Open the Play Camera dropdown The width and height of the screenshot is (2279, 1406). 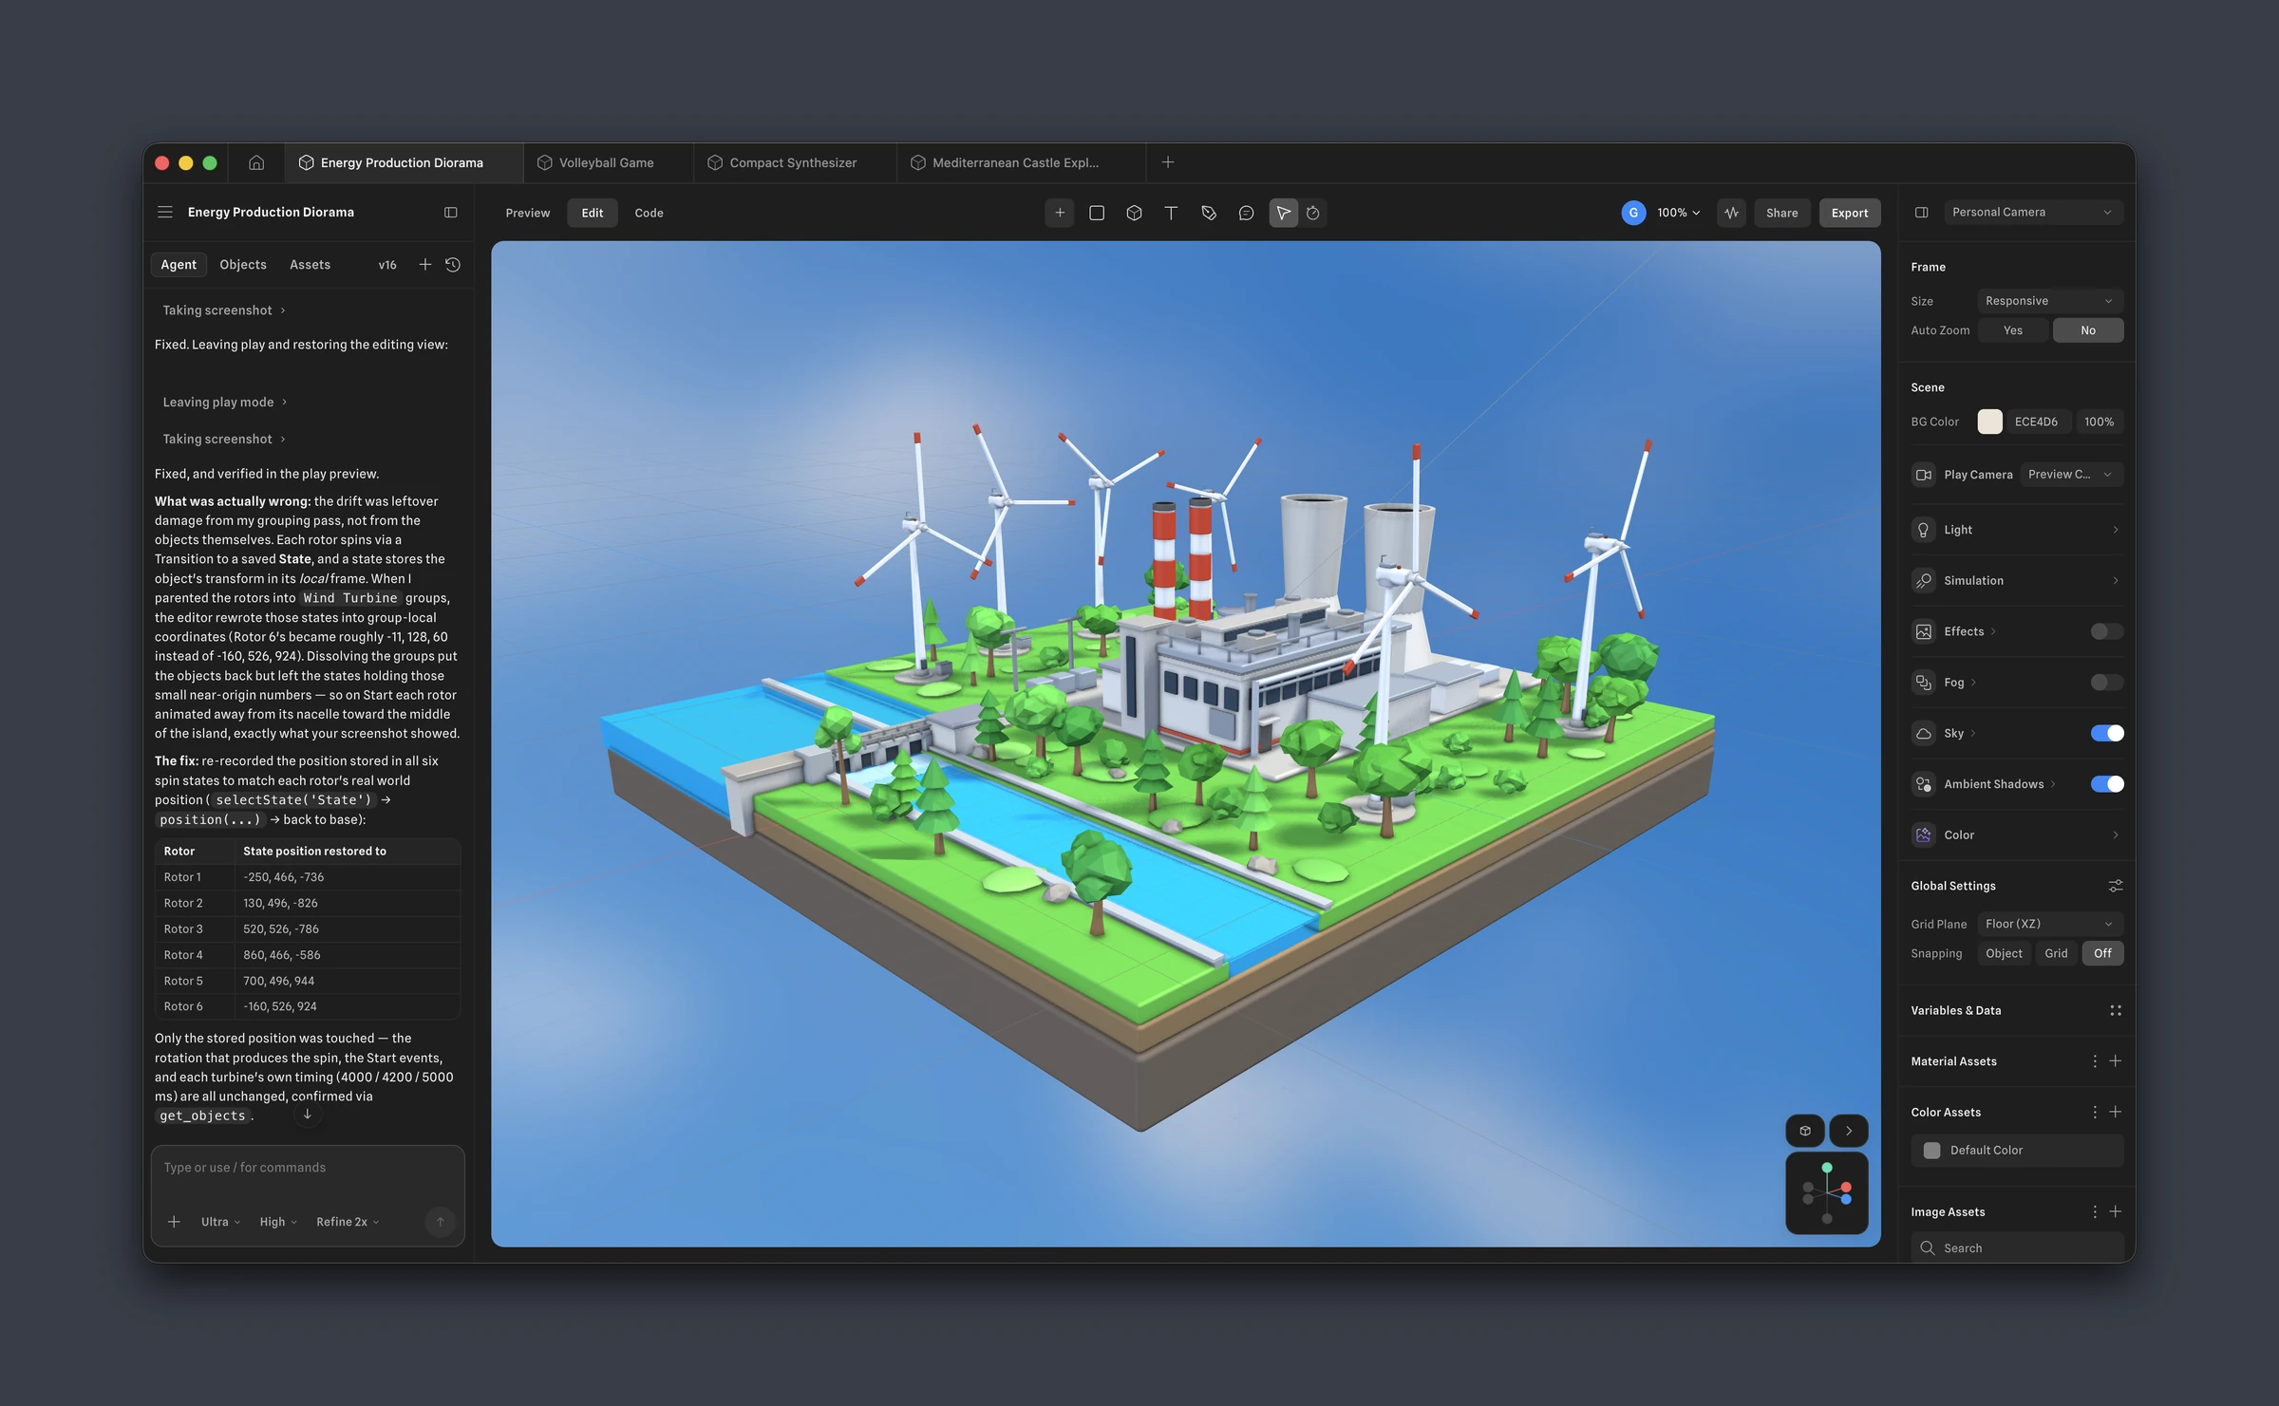[2071, 475]
